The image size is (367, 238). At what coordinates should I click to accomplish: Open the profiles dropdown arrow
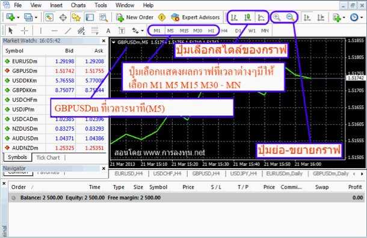point(36,17)
